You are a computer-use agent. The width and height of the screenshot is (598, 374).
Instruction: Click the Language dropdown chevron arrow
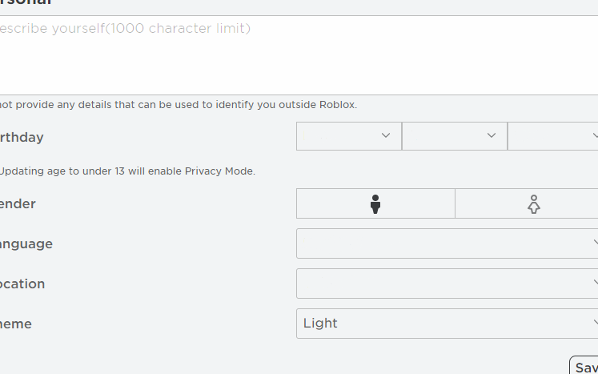click(x=594, y=243)
